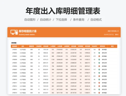Click the red status icon in row LP00003
The image size is (126, 96).
(99, 56)
